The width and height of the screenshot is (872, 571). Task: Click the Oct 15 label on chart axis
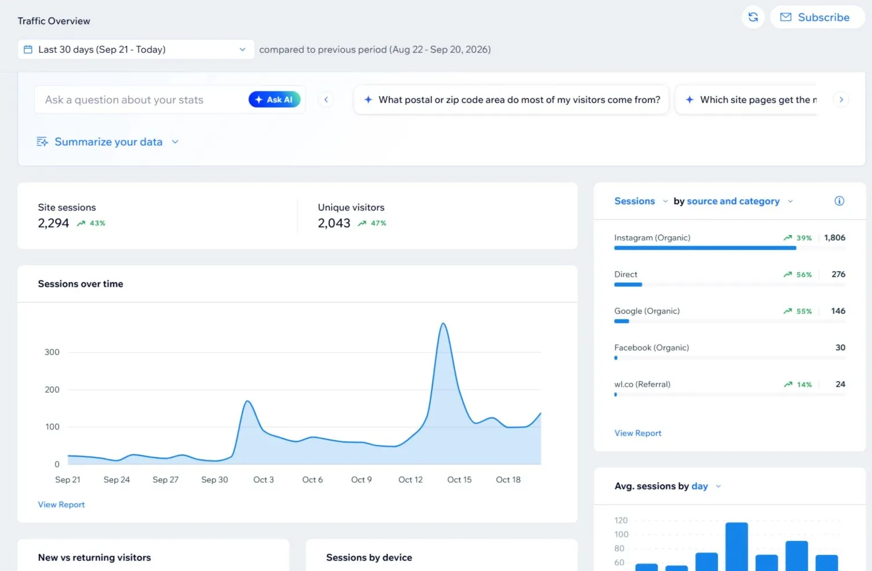pyautogui.click(x=459, y=480)
